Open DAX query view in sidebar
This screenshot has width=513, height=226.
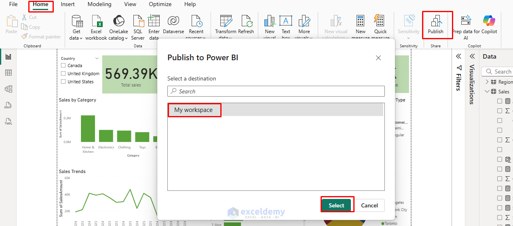[x=8, y=105]
